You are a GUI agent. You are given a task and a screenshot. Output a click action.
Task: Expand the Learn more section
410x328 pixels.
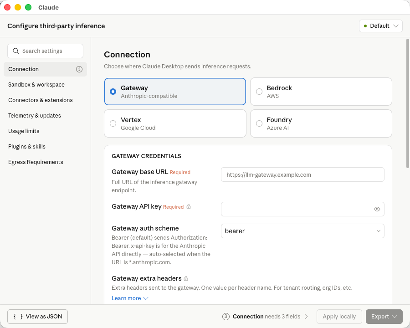[x=130, y=298]
